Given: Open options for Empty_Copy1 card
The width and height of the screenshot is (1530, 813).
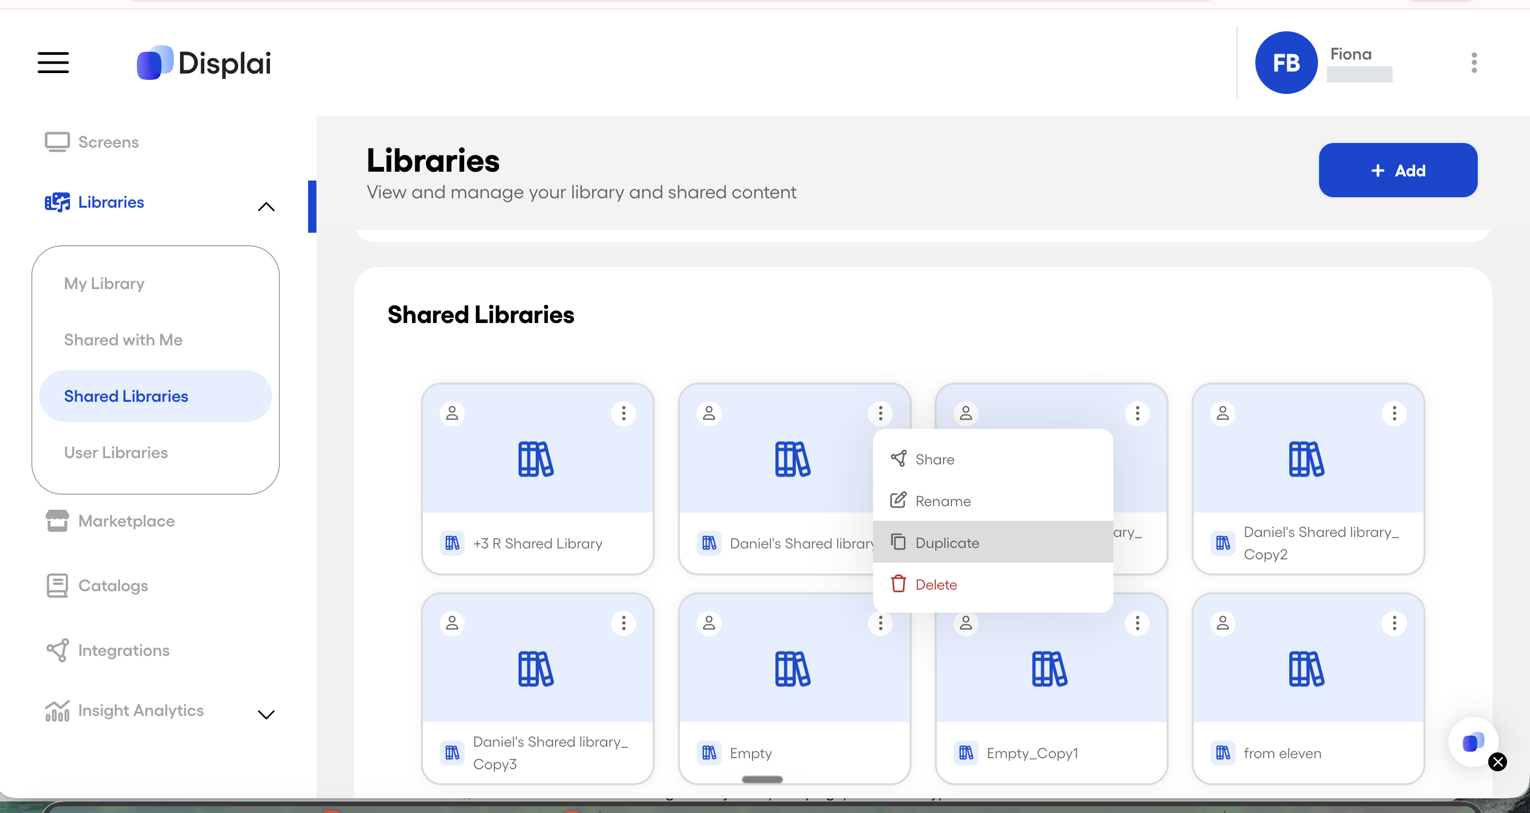Looking at the screenshot, I should tap(1137, 623).
